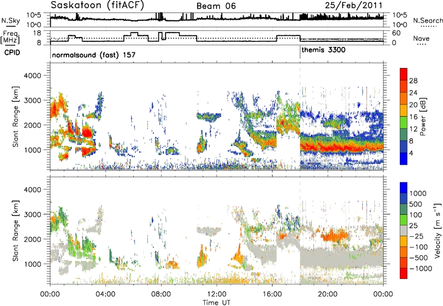The height and width of the screenshot is (306, 443).
Task: Click the "Slant Range [km]" label of power panel
Action: point(16,117)
